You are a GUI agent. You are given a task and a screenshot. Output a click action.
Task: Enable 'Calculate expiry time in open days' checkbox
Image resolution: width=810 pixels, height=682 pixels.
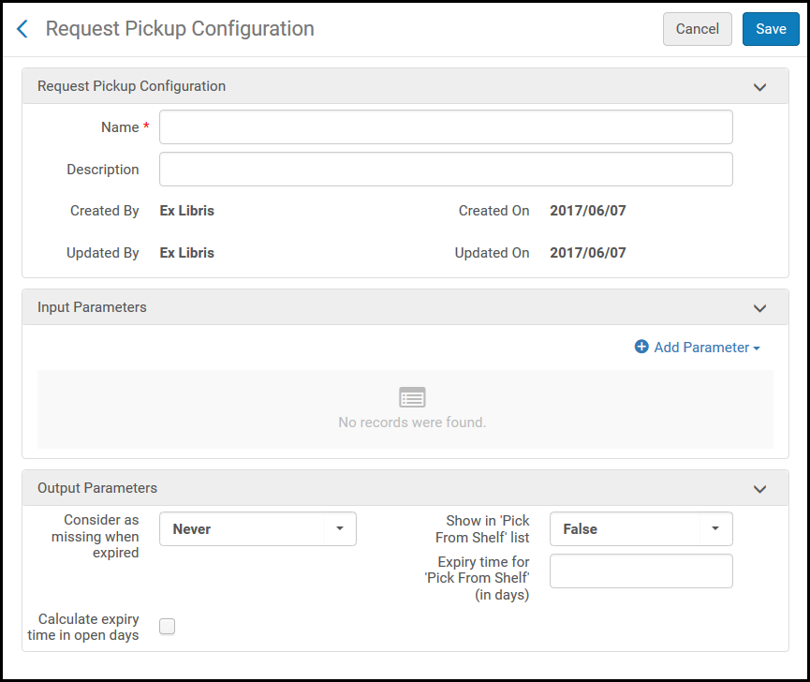167,627
